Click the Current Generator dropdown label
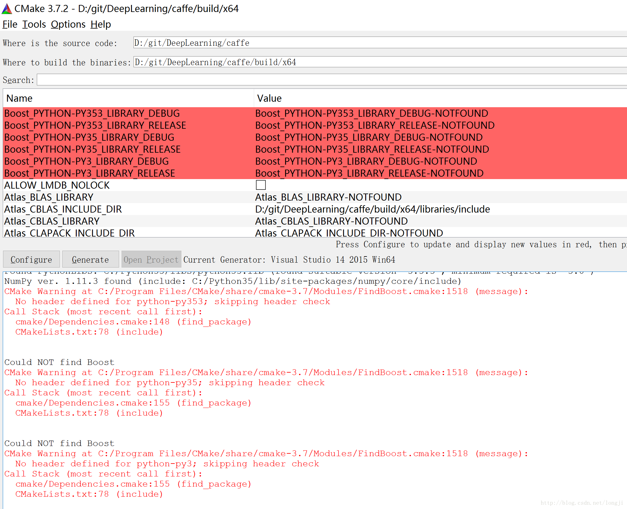627x509 pixels. (x=223, y=260)
